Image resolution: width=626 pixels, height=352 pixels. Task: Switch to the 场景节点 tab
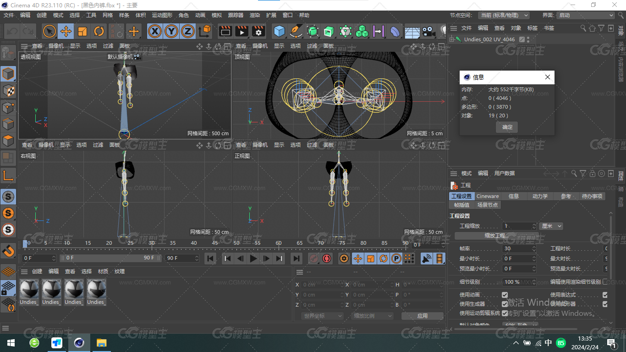tap(487, 205)
